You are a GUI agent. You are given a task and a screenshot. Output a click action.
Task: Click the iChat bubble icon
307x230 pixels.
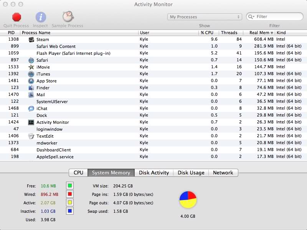point(31,108)
